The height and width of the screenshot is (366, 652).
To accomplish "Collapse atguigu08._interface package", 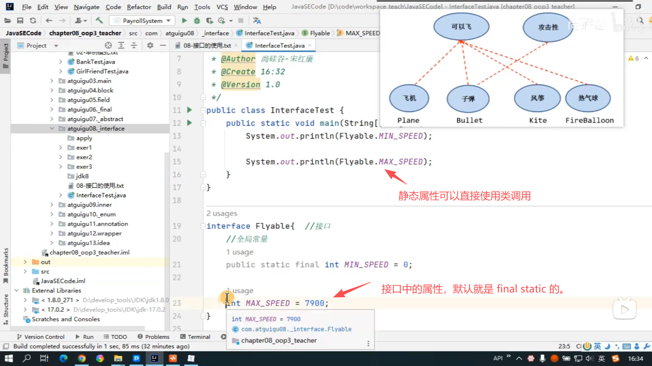I will click(52, 128).
